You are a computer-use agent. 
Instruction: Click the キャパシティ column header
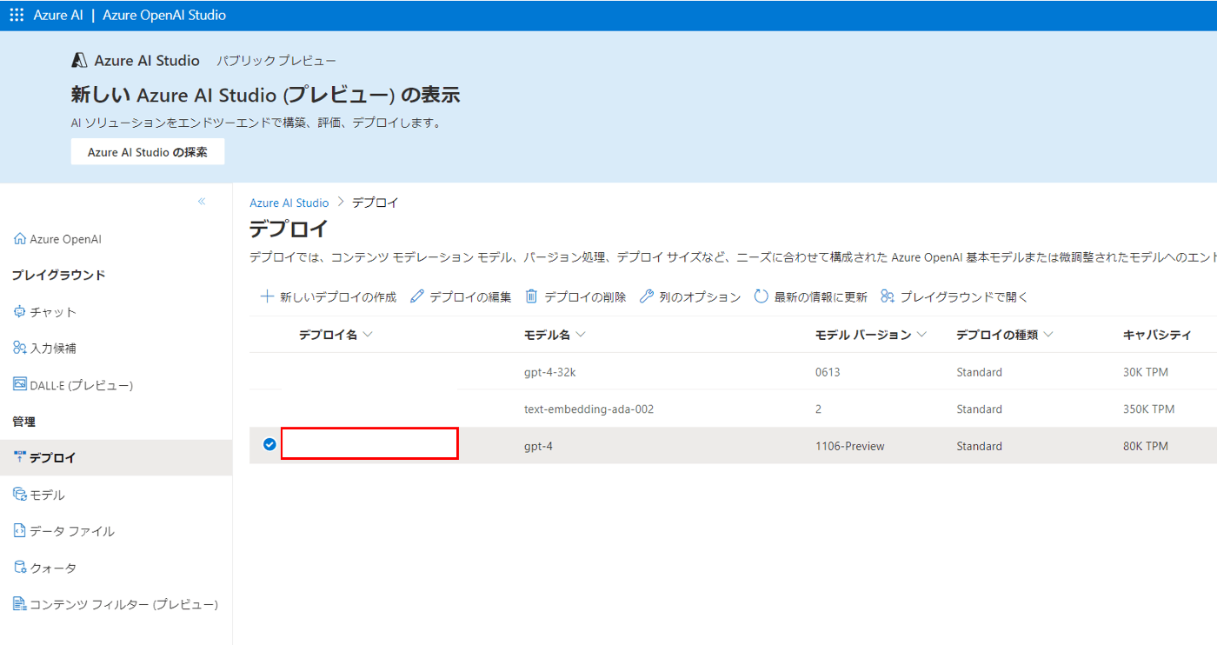coord(1156,335)
